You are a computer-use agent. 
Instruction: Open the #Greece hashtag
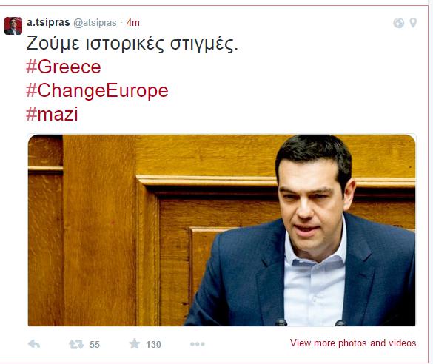pyautogui.click(x=64, y=67)
